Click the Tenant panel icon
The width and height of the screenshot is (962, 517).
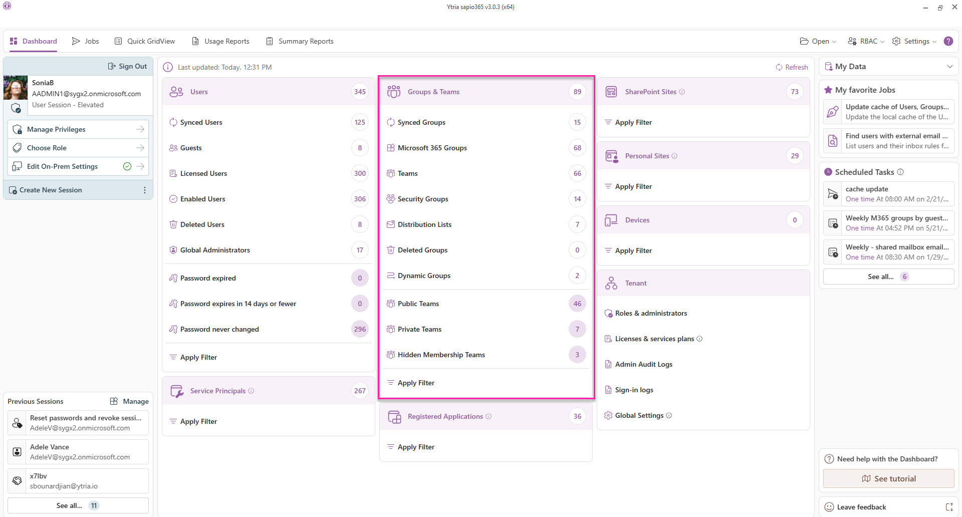point(611,283)
